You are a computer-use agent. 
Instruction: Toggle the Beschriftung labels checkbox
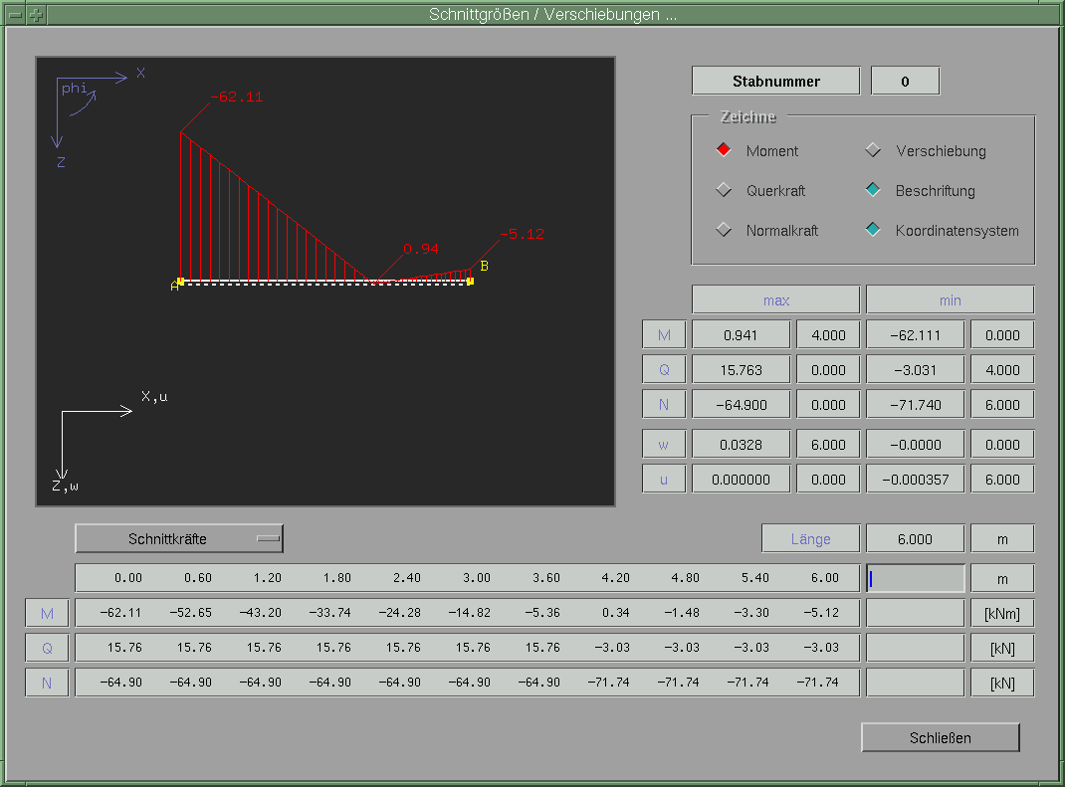(x=873, y=191)
